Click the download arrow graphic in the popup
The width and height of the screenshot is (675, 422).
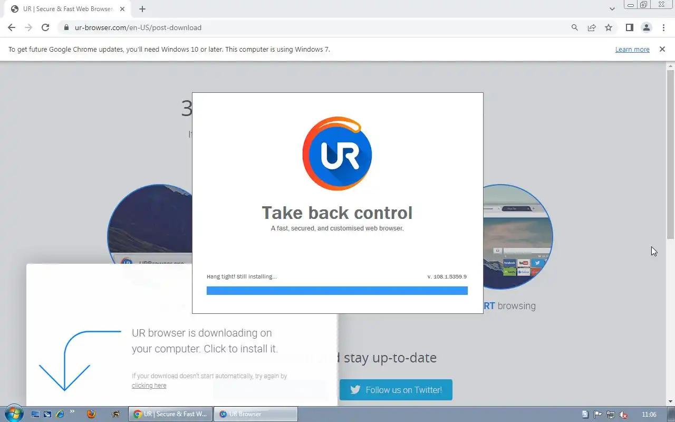[x=79, y=360]
